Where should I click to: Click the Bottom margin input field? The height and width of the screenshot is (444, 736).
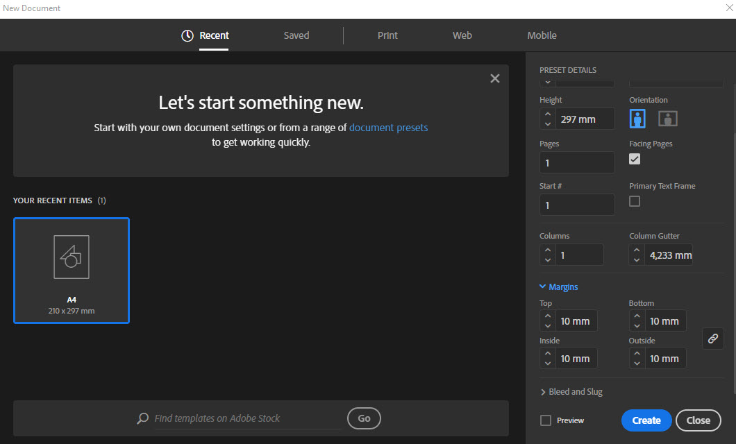pyautogui.click(x=666, y=321)
